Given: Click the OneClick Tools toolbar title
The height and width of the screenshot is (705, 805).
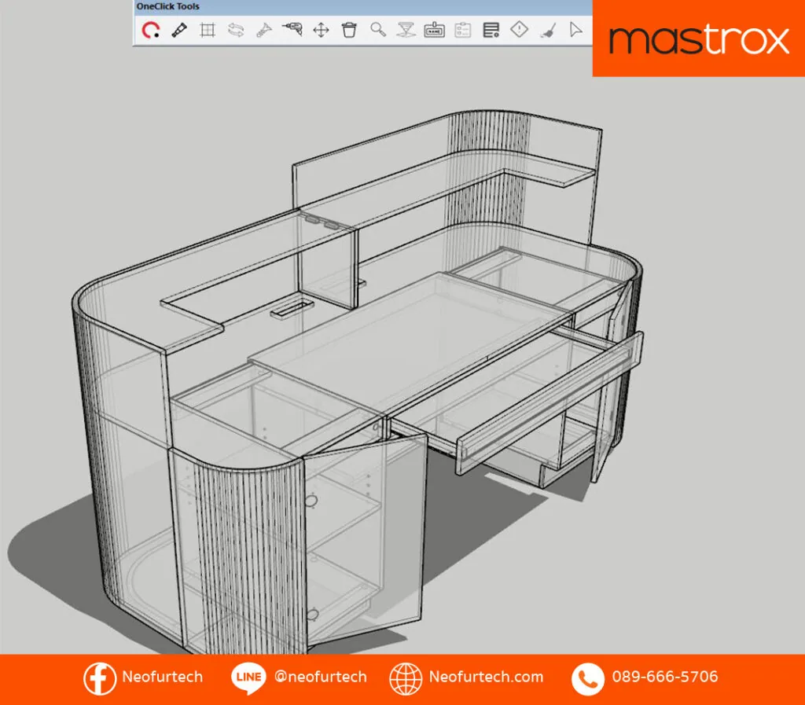Looking at the screenshot, I should pyautogui.click(x=168, y=6).
